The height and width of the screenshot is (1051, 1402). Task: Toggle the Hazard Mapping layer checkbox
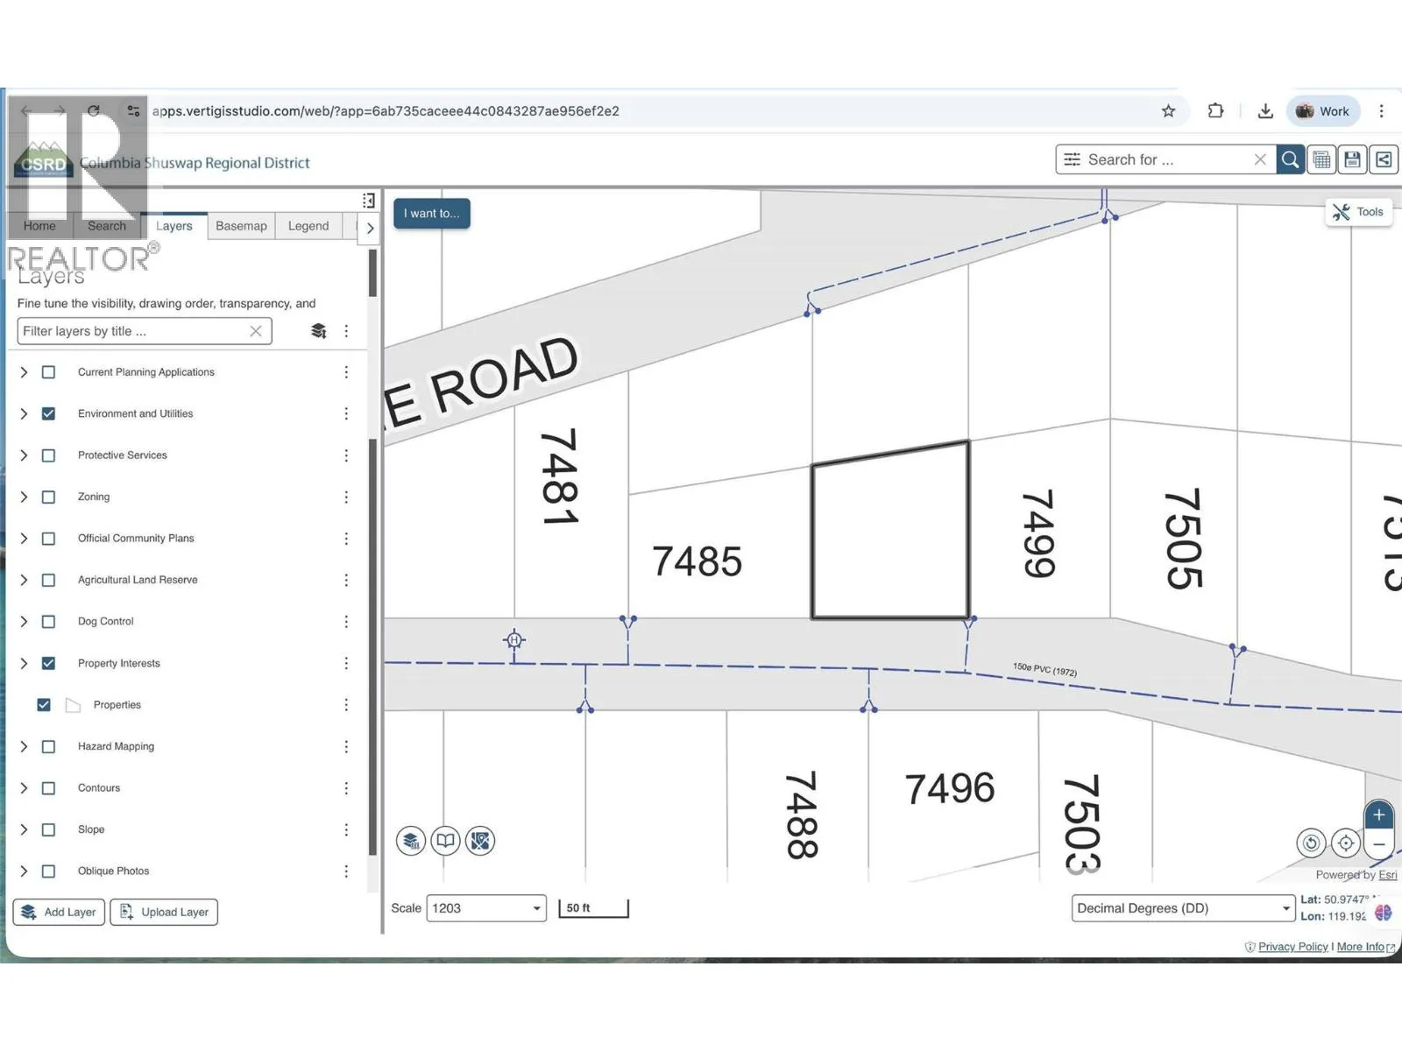point(49,746)
